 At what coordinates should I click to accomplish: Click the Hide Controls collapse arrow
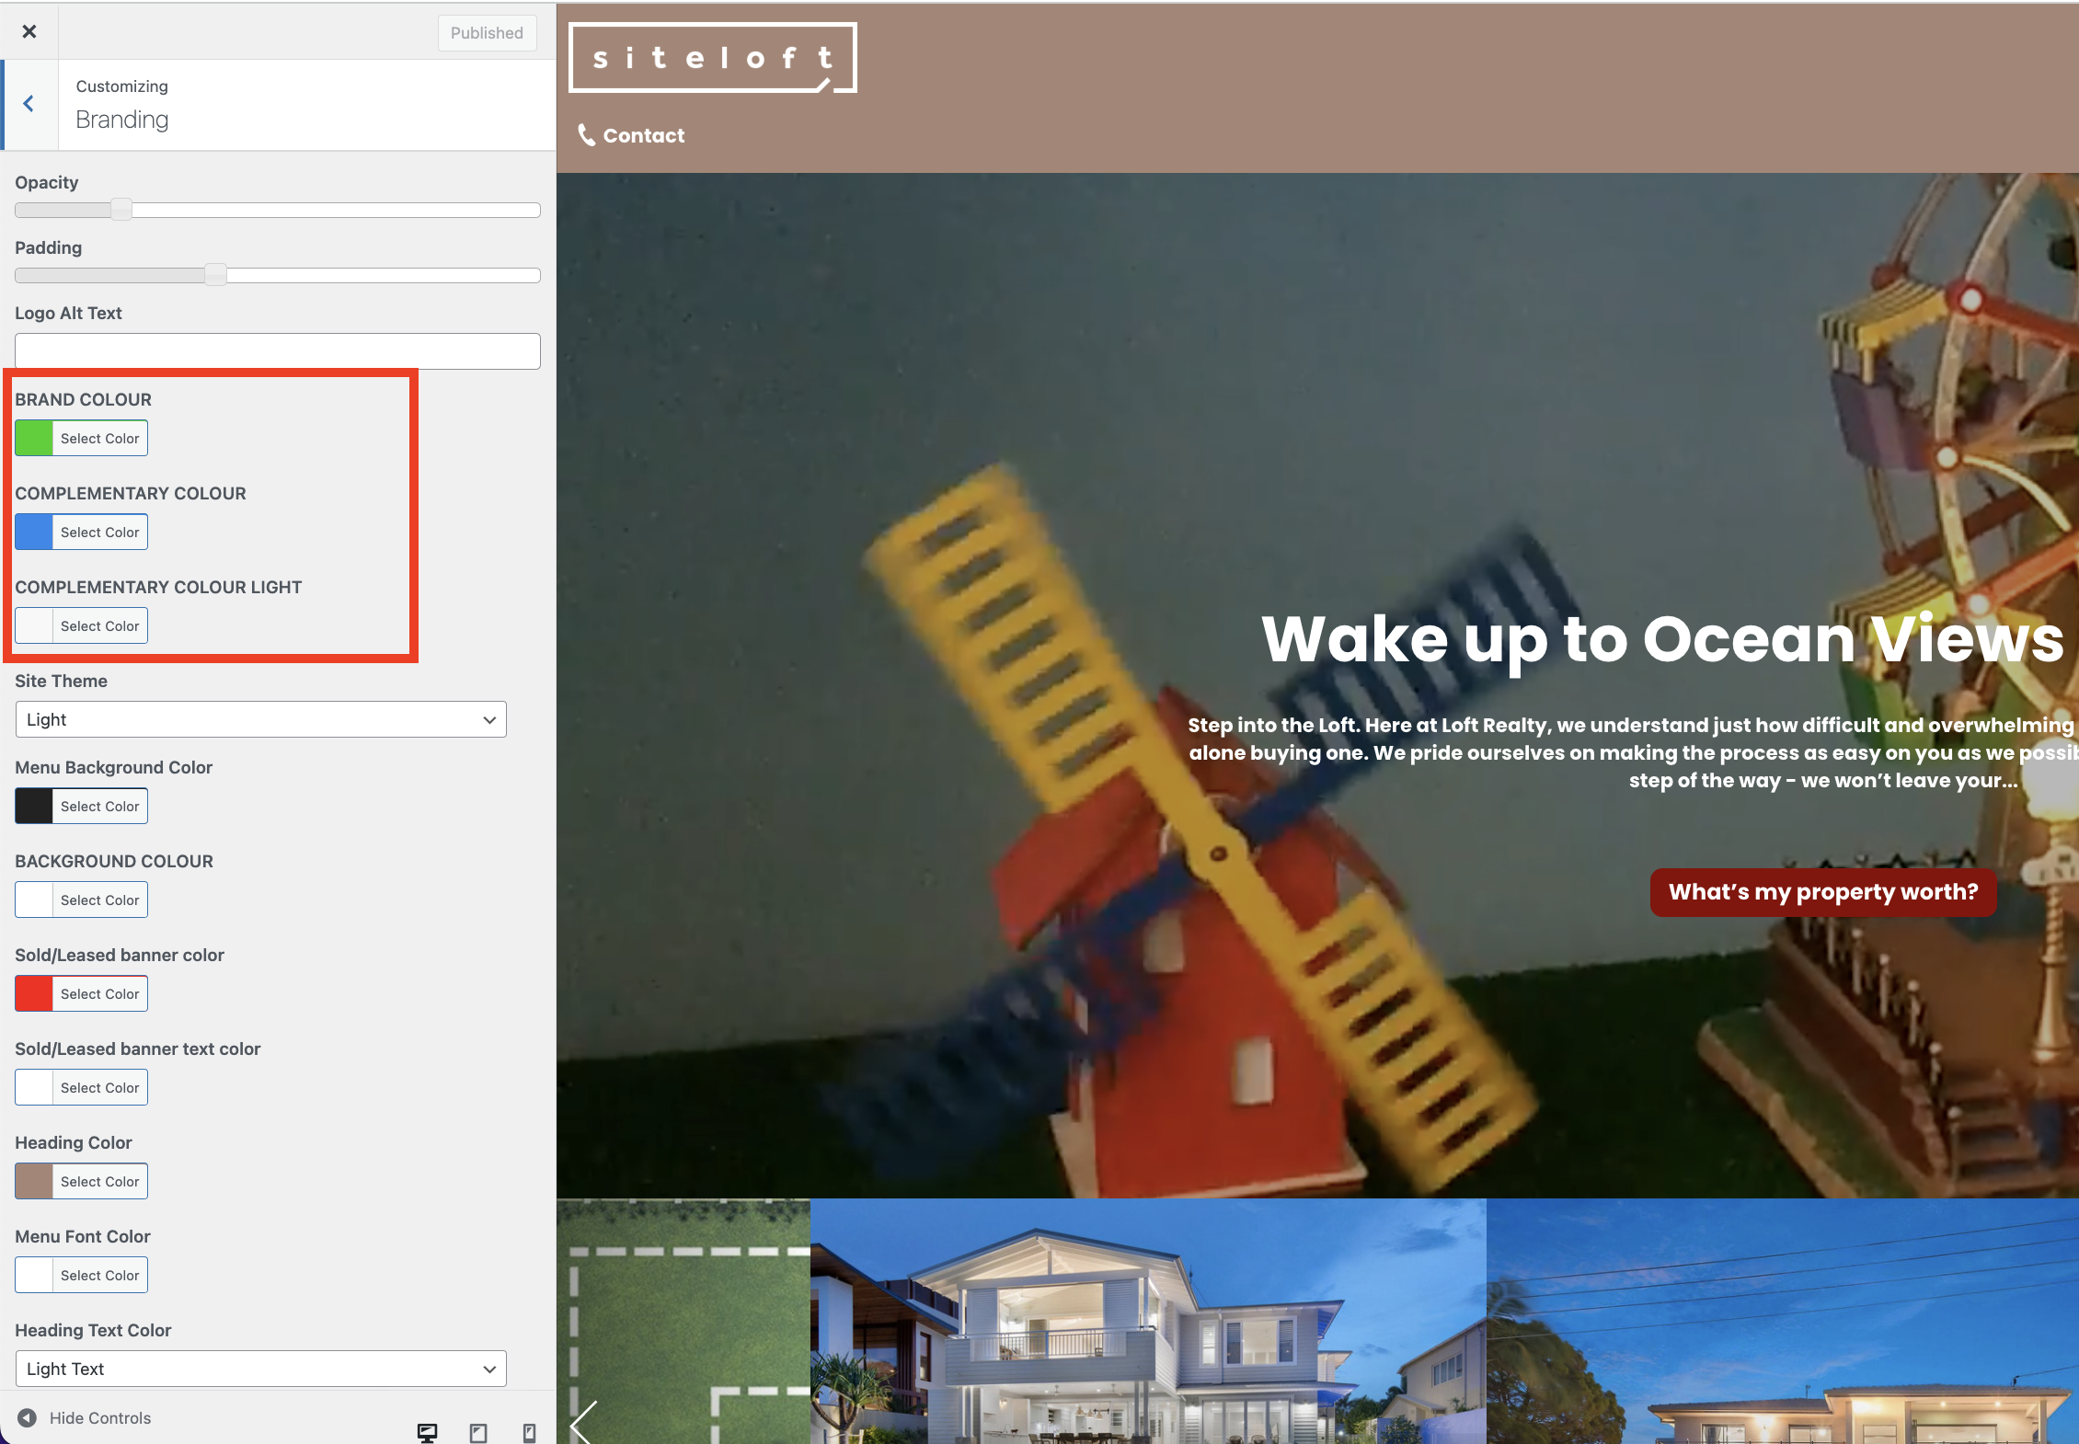tap(28, 1417)
